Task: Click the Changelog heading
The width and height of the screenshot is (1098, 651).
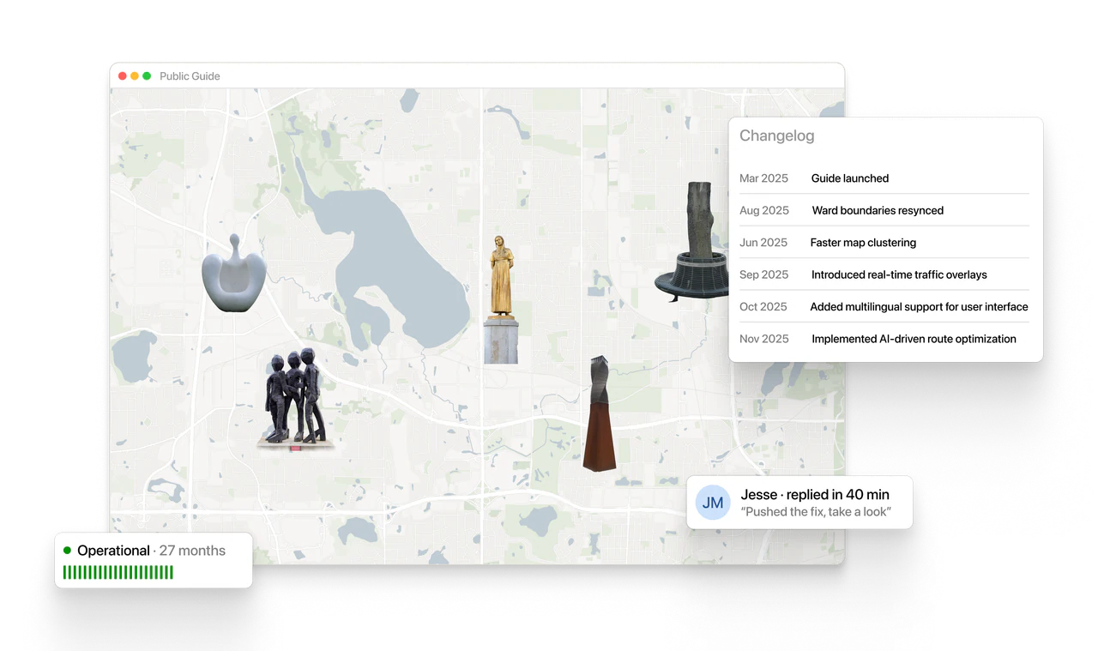Action: (x=777, y=136)
